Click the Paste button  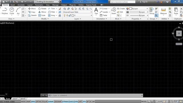[176, 11]
